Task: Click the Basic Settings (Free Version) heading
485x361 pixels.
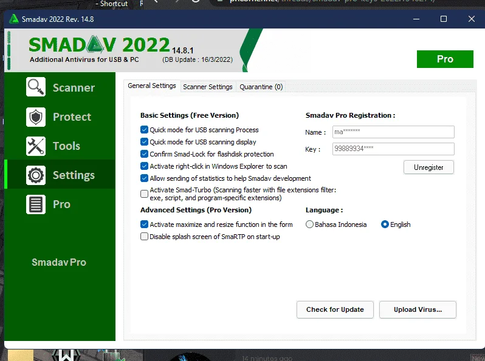Action: tap(190, 115)
